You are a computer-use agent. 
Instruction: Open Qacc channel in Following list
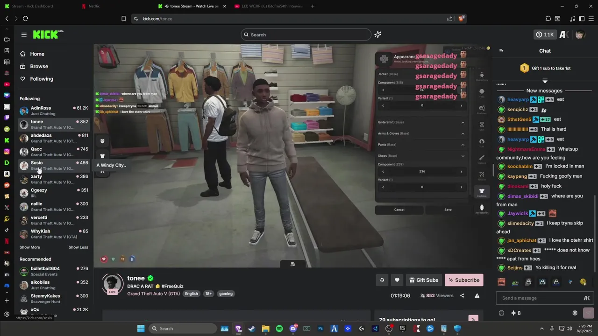coord(54,152)
